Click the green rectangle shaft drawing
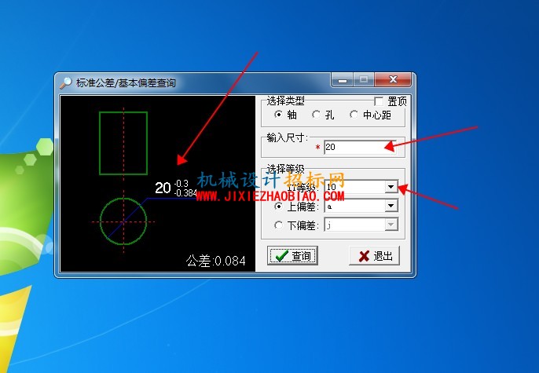539x373 pixels. tap(123, 143)
